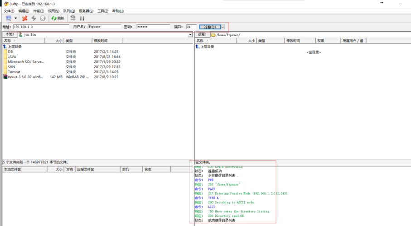The width and height of the screenshot is (411, 226).
Task: Sort local files by 修改时间 column
Action: tap(107, 41)
